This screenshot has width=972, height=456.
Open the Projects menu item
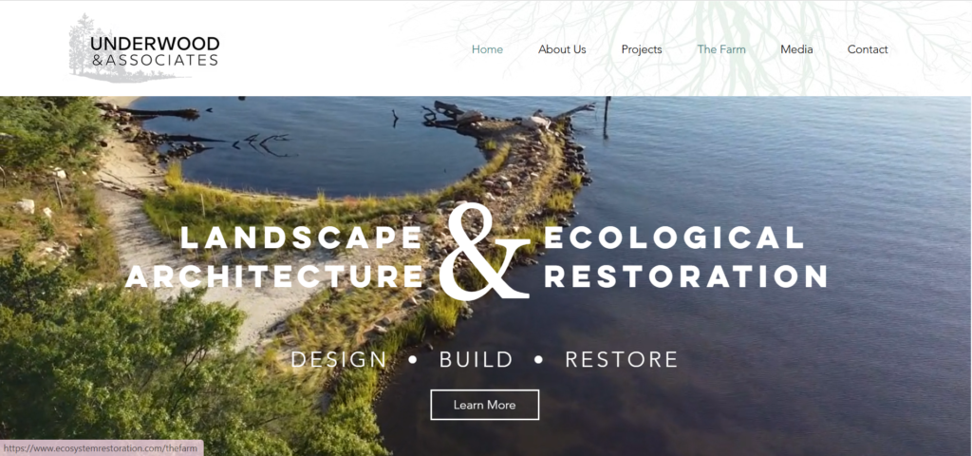642,49
